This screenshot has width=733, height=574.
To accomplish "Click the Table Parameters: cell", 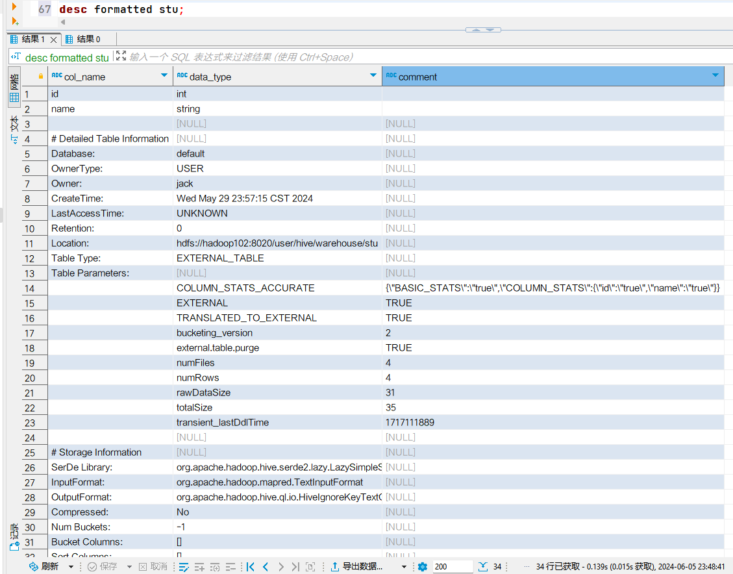I will click(x=110, y=273).
